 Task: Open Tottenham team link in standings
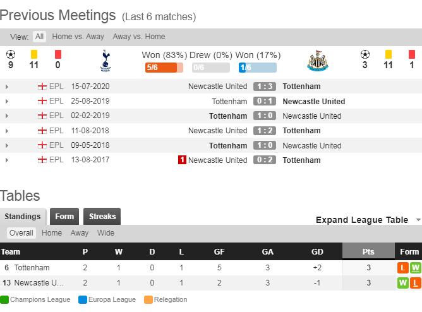[x=32, y=268]
